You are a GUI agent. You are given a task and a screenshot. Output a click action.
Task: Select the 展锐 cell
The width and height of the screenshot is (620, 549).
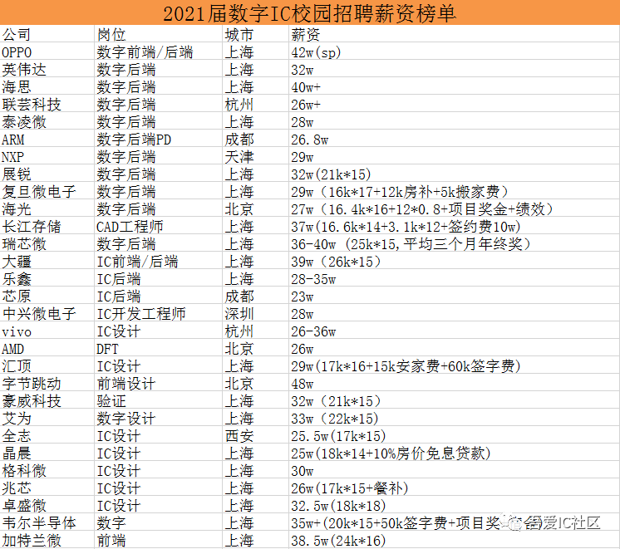[47, 174]
